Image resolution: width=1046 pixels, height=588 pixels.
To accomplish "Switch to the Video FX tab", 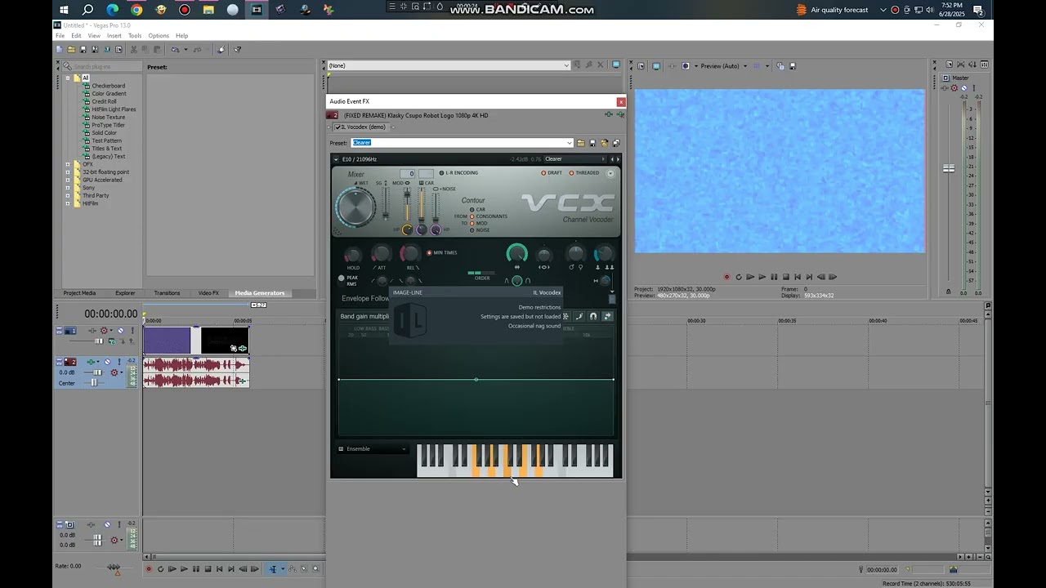I will [x=208, y=293].
